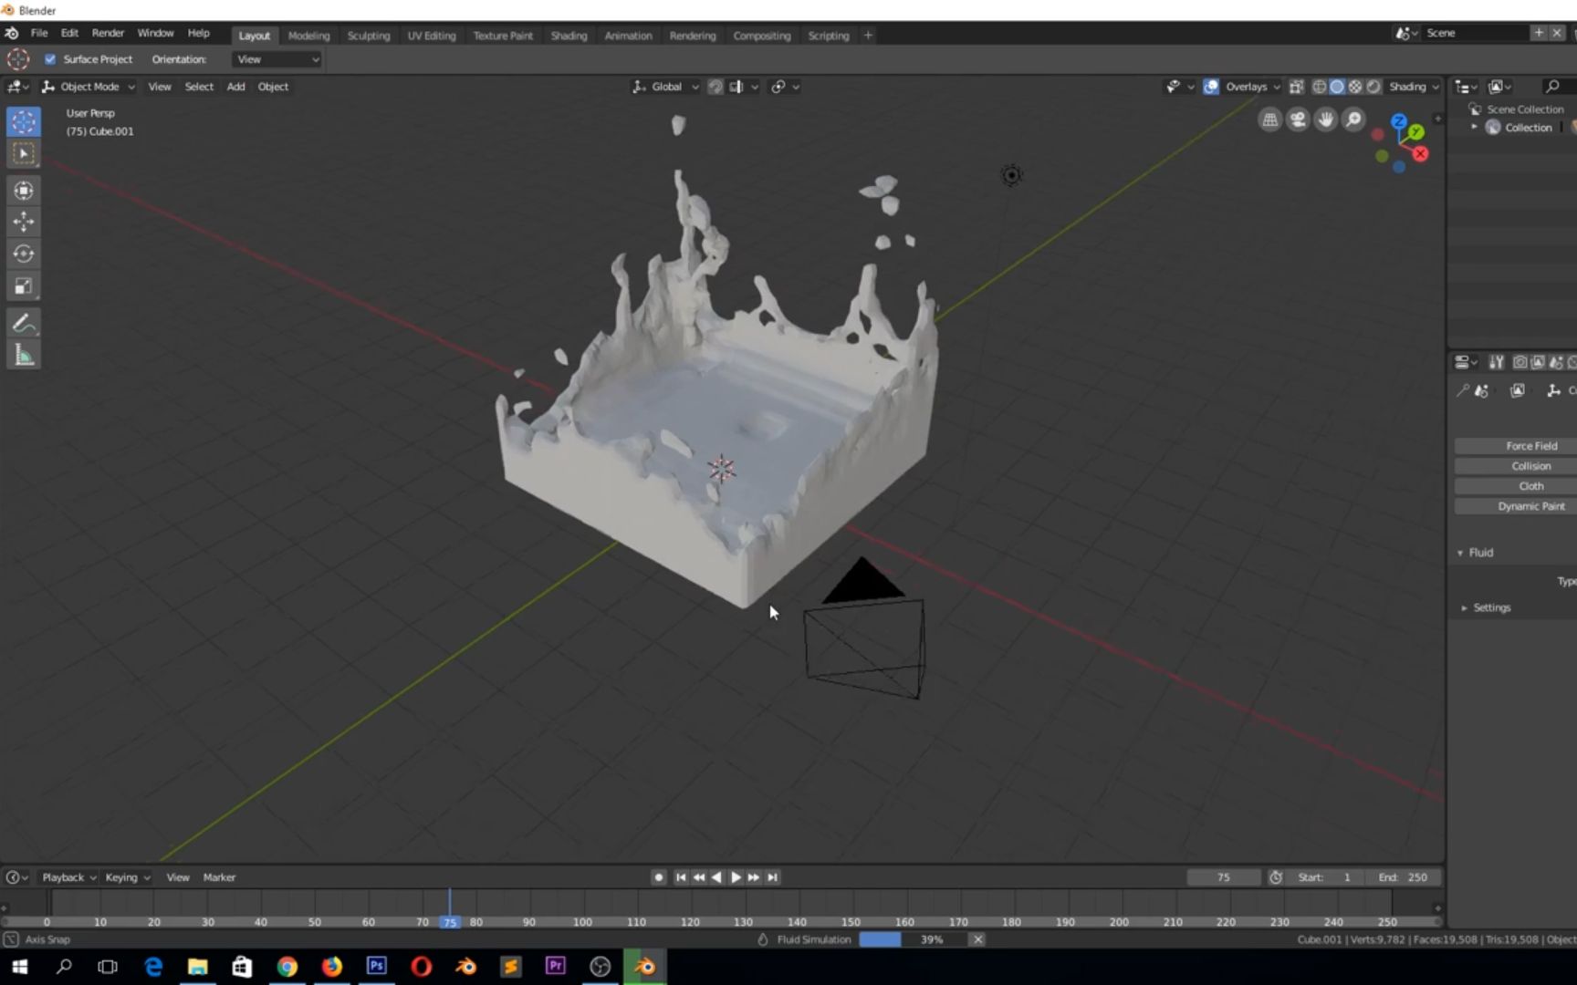Switch viewport to Rendered shading mode
The image size is (1577, 985).
click(1373, 86)
